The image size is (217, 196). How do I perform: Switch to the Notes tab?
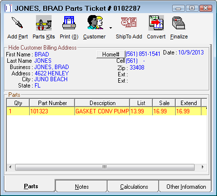(x=81, y=186)
